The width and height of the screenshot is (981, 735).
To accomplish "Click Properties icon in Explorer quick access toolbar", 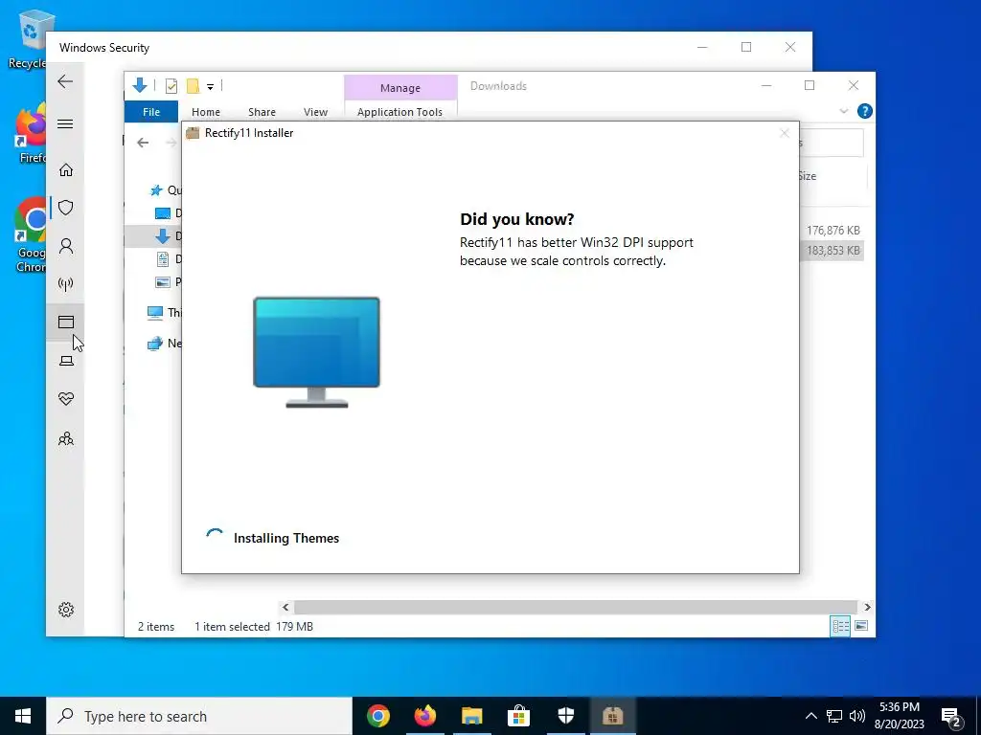I will coord(171,86).
